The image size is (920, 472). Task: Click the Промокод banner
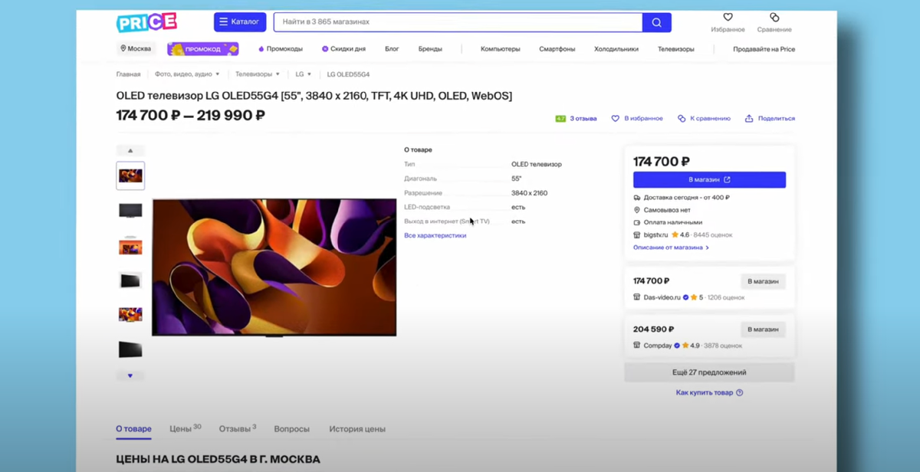203,49
